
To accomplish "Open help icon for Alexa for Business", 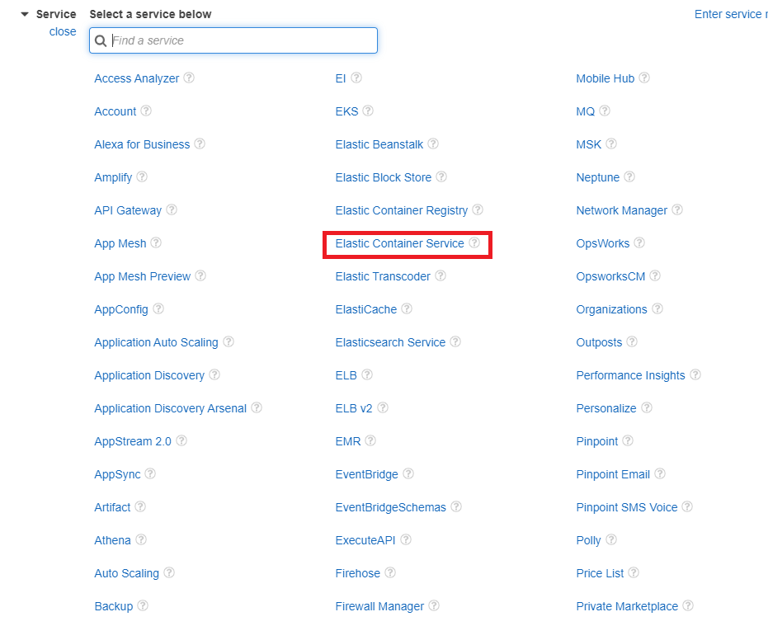I will click(200, 144).
